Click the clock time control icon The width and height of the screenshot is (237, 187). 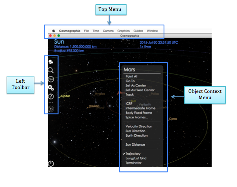51,79
